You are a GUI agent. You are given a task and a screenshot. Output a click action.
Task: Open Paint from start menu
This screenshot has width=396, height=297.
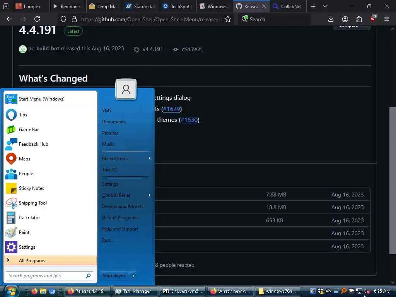(x=50, y=232)
